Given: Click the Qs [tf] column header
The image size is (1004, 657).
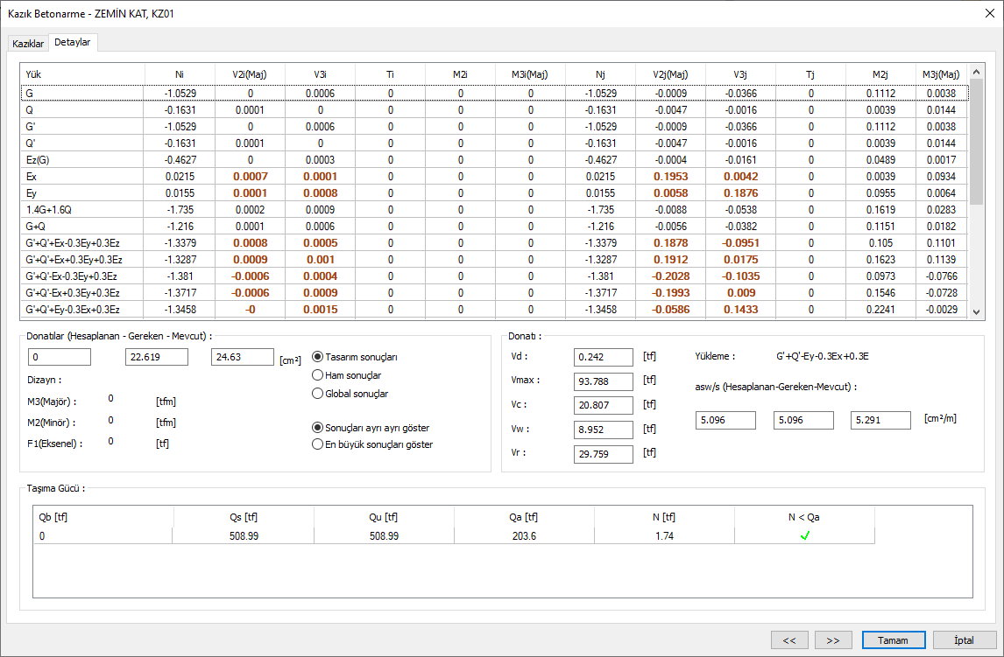Looking at the screenshot, I should [x=243, y=517].
